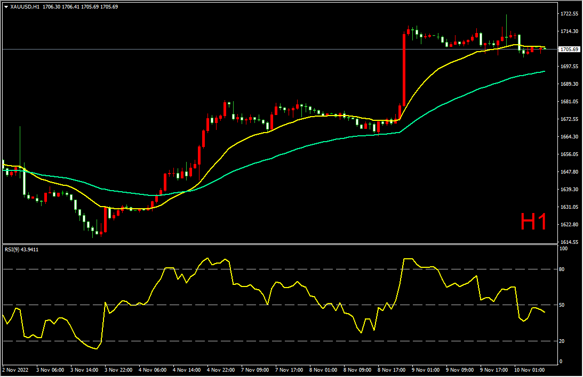The height and width of the screenshot is (377, 583).
Task: Click the 7 Nov 09:00 time label
Action: (255, 370)
